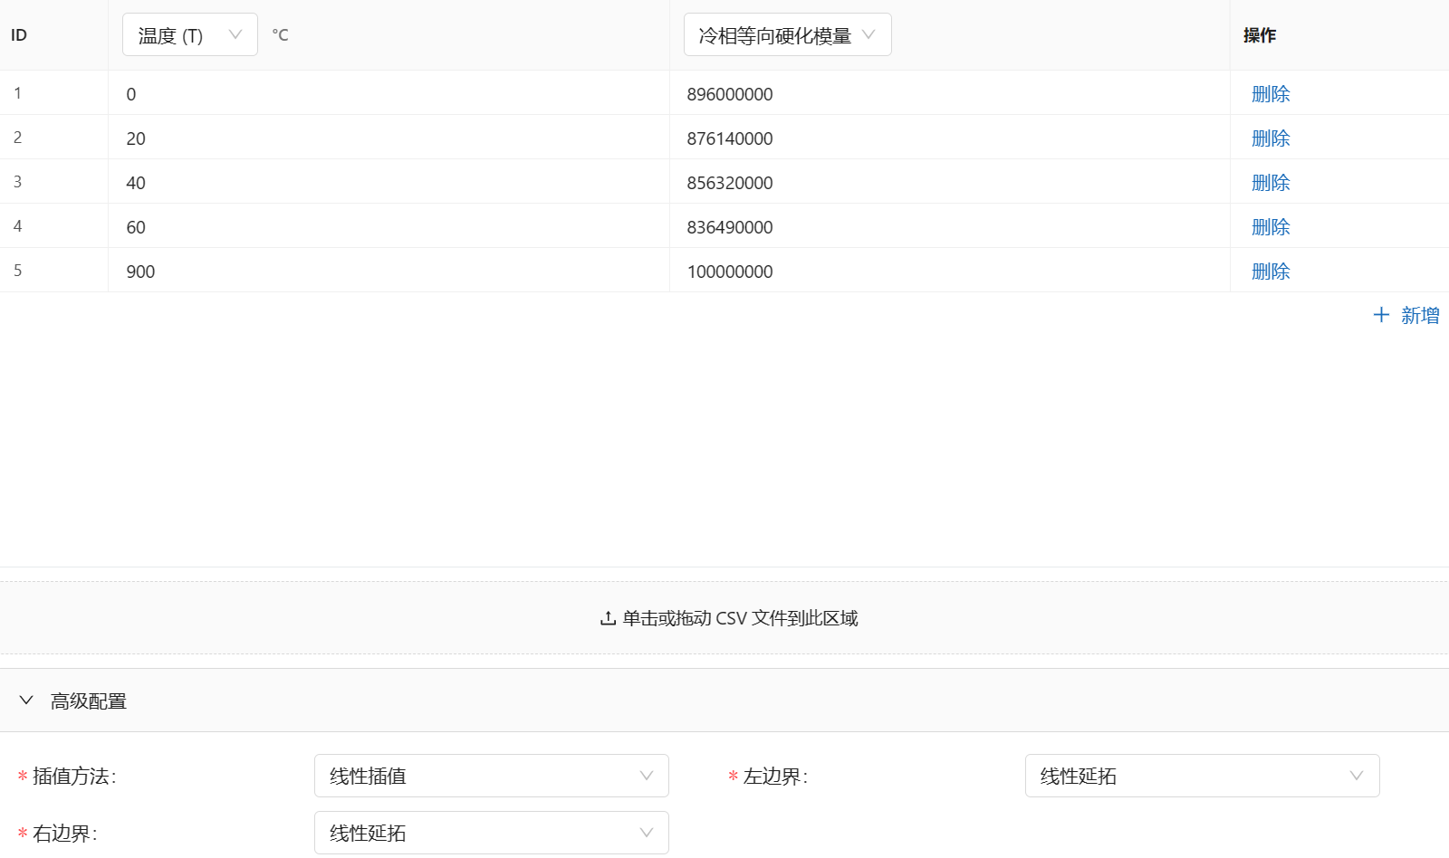Open the 插值方法 dropdown
The image size is (1449, 858).
click(492, 776)
